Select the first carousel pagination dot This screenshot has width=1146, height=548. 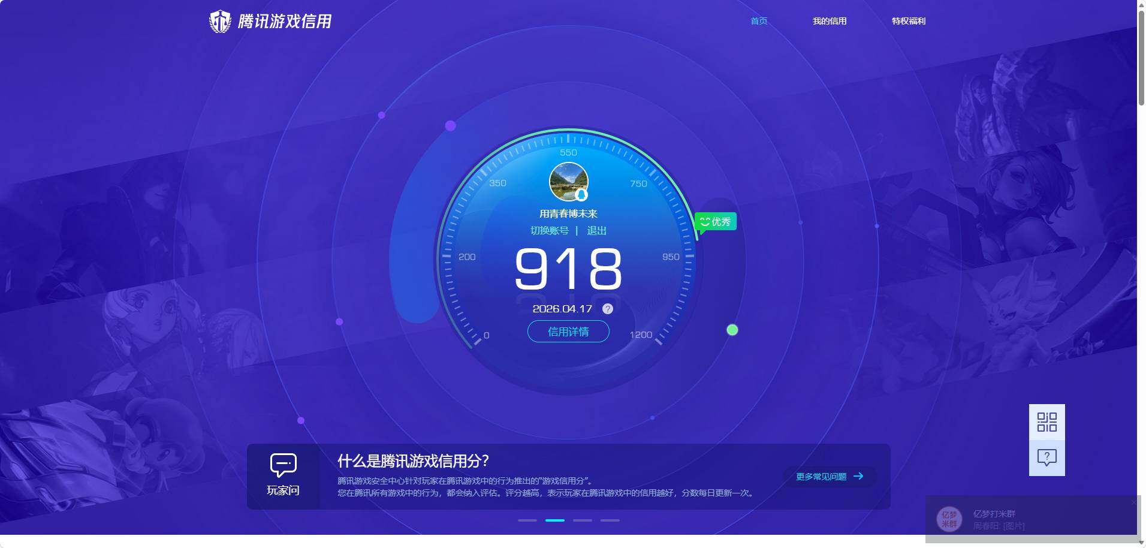[527, 520]
